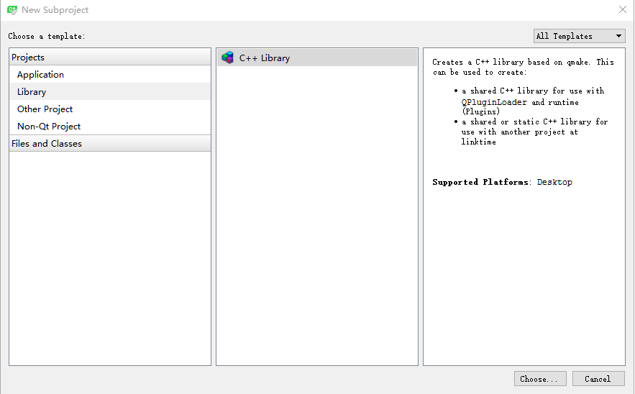
Task: Click the Qt Creator logo in title bar
Action: tap(12, 10)
